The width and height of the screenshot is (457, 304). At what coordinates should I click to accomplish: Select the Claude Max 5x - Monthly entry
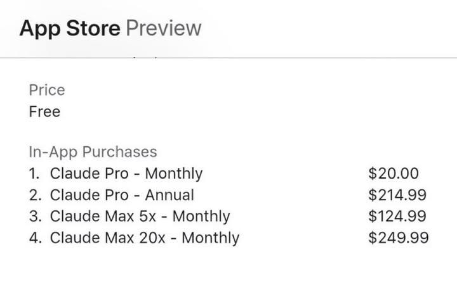(140, 217)
